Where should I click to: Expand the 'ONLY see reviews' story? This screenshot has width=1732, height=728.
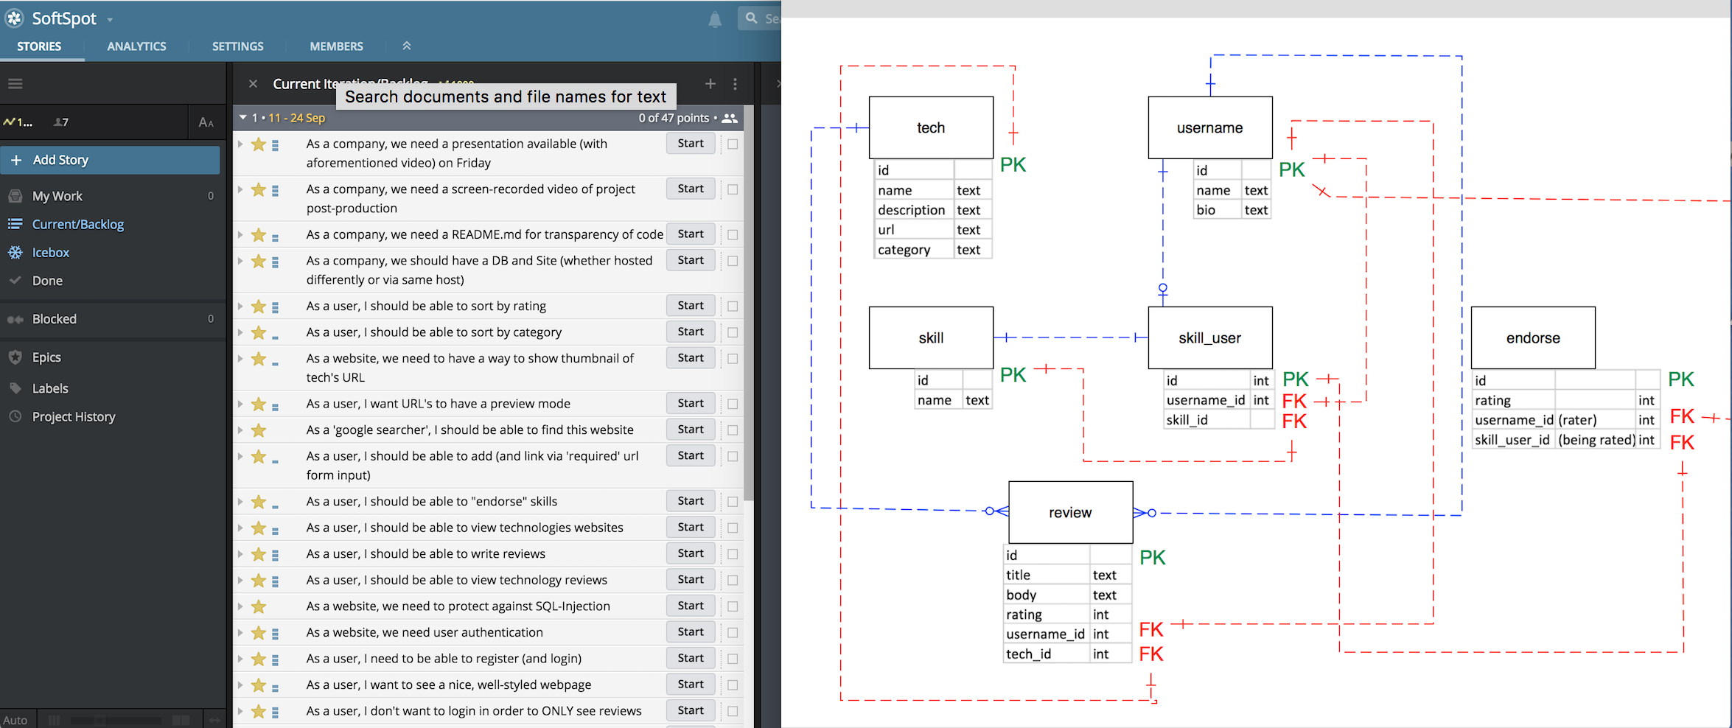coord(240,711)
